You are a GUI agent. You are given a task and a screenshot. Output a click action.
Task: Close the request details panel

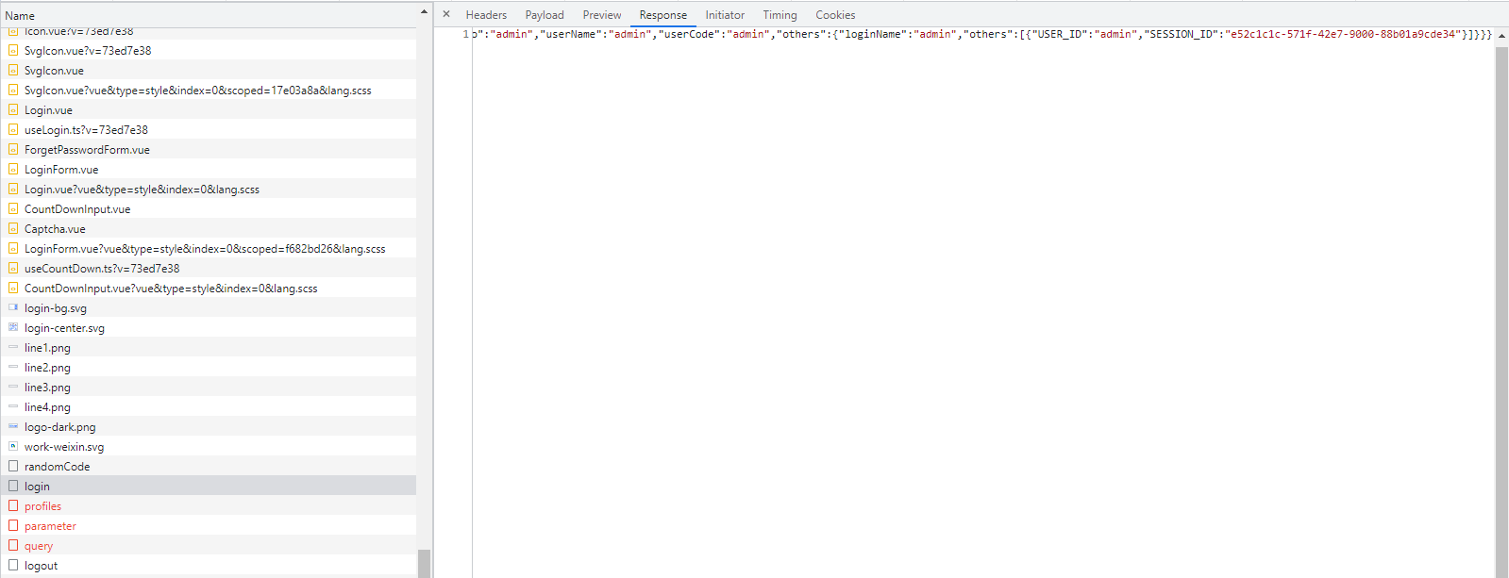[446, 14]
